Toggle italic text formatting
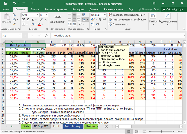Screen dimensions: 187x134 28,20
